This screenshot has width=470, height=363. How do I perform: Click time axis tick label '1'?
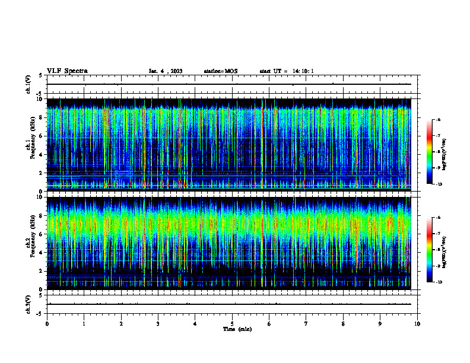pyautogui.click(x=84, y=324)
